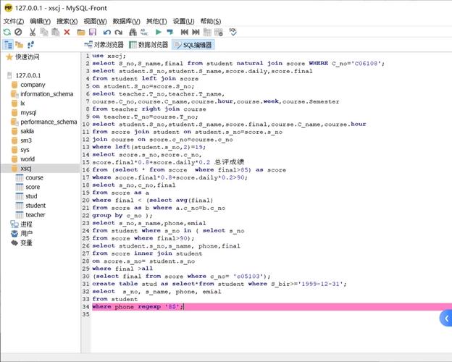Select the mysql database

(x=28, y=113)
